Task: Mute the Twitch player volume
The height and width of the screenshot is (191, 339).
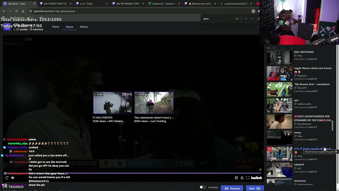Action: point(13,178)
